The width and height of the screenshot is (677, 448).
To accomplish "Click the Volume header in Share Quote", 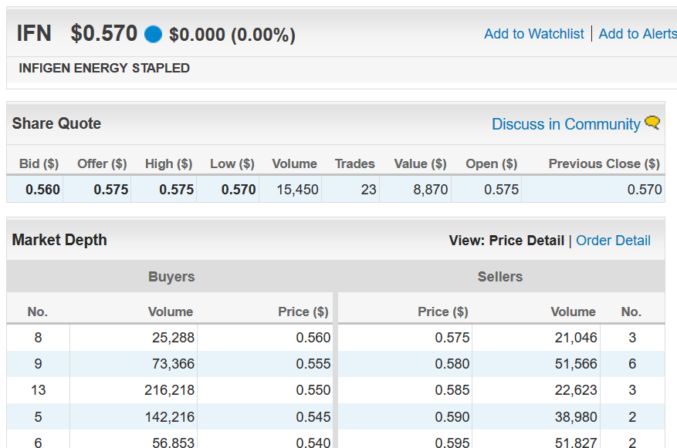I will pyautogui.click(x=294, y=163).
